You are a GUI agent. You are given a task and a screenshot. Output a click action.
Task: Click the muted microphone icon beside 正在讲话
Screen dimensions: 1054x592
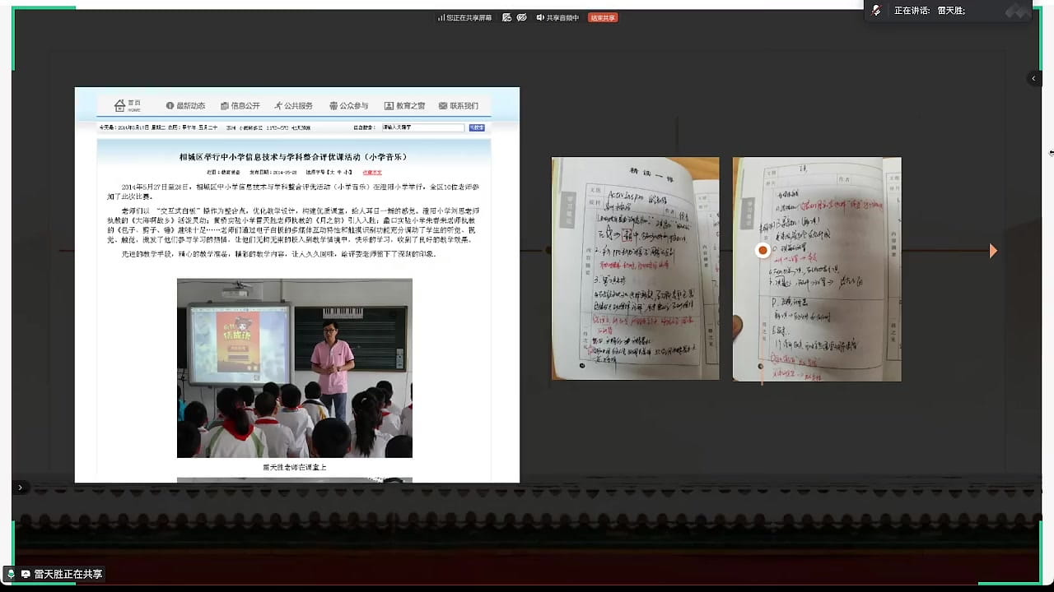tap(876, 11)
